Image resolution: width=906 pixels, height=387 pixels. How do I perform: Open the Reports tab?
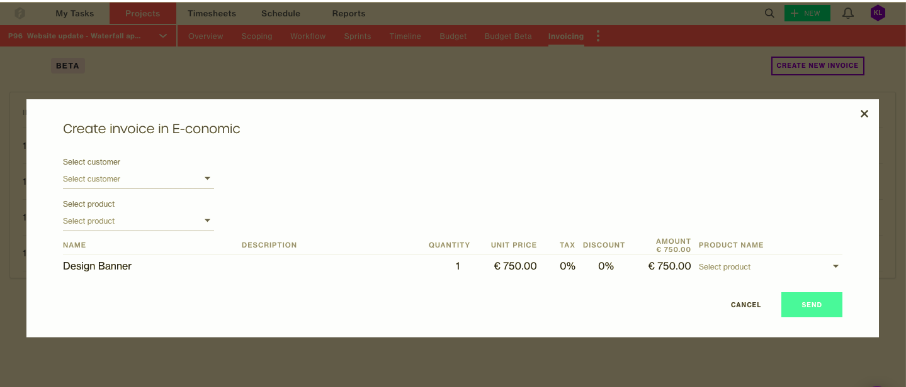point(349,13)
